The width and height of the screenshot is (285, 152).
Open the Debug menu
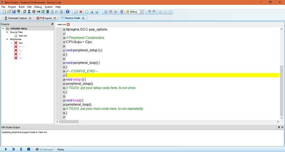tap(38, 7)
